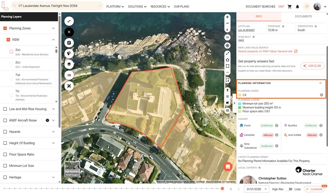Expand the Heritage layer options

(53, 177)
